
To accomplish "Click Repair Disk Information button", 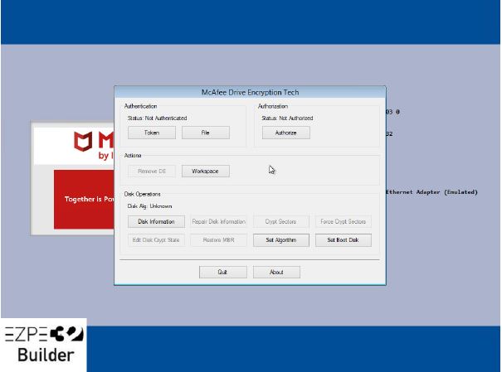I will 219,221.
